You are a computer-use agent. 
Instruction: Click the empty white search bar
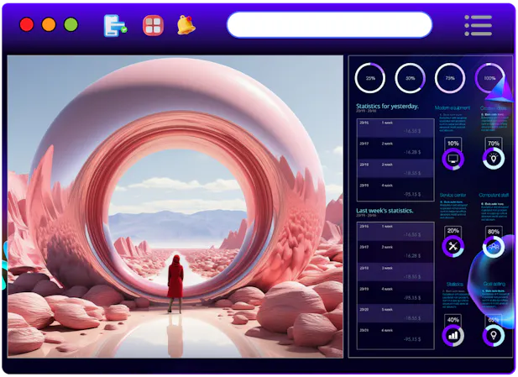(x=329, y=25)
